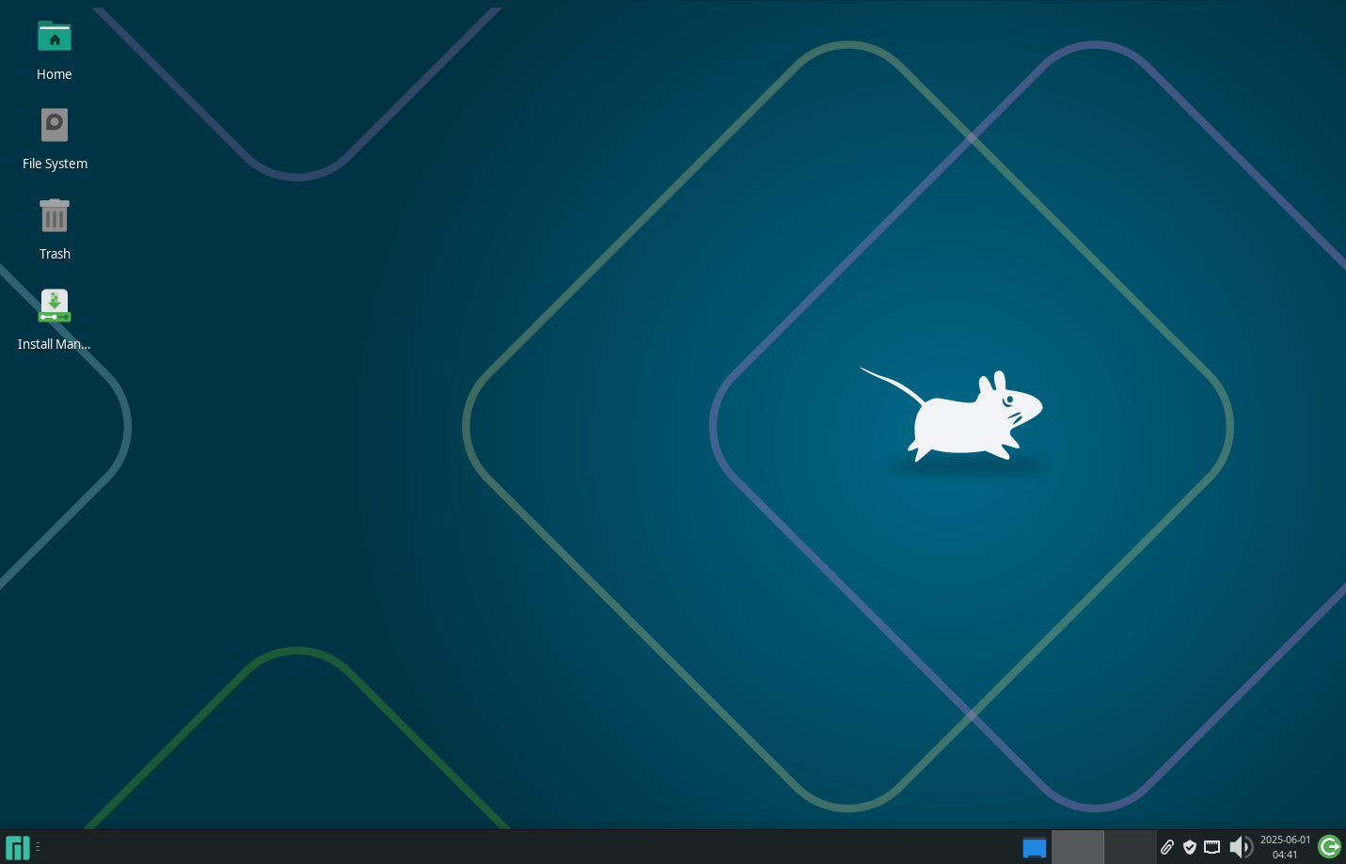
Task: Click the green logout session button
Action: 1329,847
